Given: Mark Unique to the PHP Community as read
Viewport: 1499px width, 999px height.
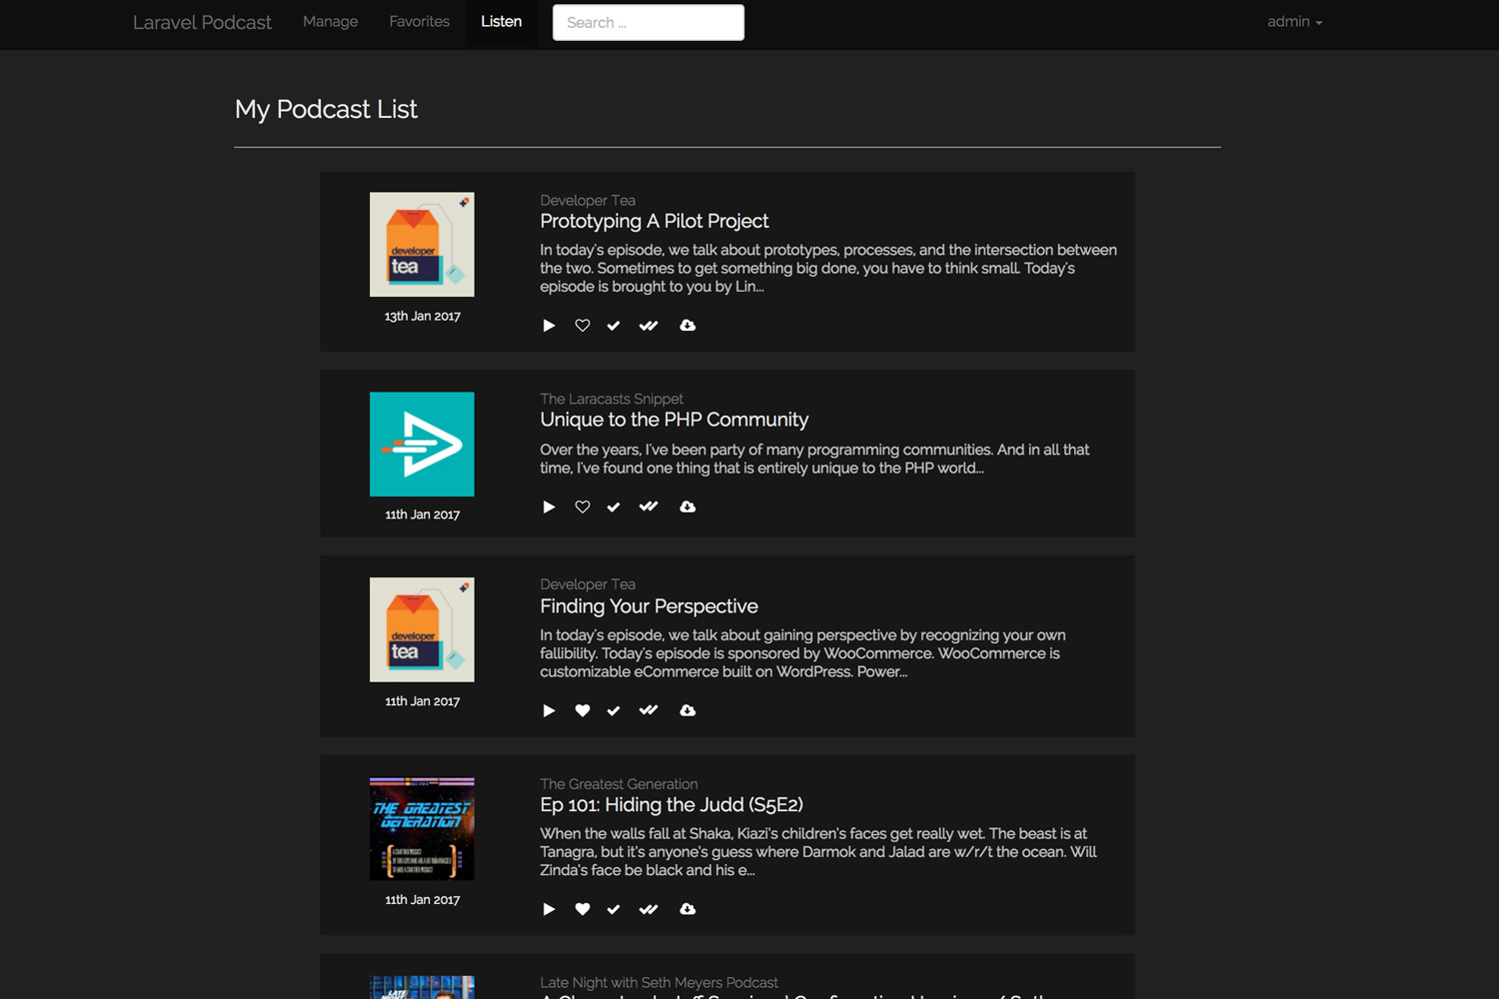Looking at the screenshot, I should pos(614,507).
